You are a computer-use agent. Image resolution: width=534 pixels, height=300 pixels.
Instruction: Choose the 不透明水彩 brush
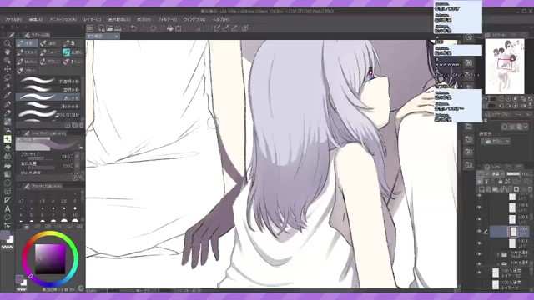49,81
